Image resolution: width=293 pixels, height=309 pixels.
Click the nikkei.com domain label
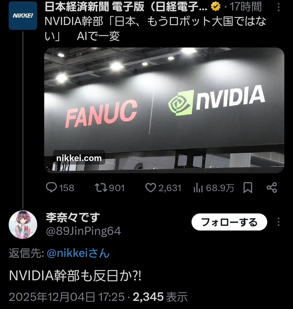coord(79,158)
